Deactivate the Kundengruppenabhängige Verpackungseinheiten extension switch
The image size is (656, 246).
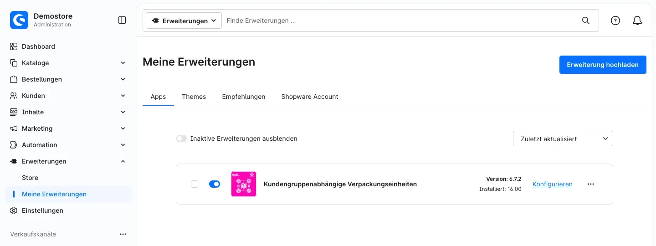point(215,184)
